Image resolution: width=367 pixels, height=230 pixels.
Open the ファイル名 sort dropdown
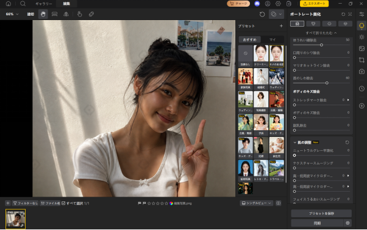click(51, 203)
